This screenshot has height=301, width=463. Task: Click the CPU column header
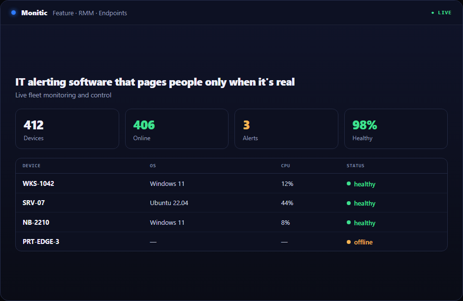click(x=286, y=166)
